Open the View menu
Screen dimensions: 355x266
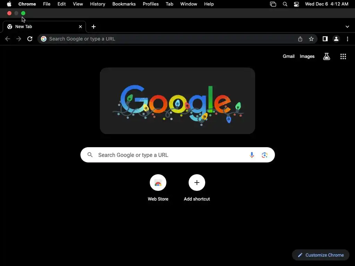78,4
